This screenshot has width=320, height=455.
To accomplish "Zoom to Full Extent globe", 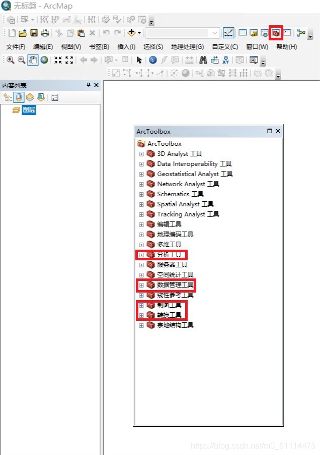I will click(x=44, y=60).
